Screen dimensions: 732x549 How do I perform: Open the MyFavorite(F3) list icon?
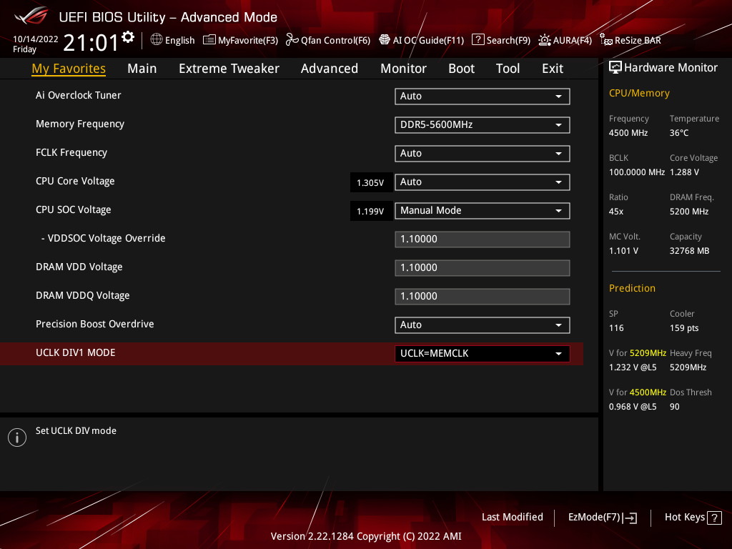click(x=209, y=40)
